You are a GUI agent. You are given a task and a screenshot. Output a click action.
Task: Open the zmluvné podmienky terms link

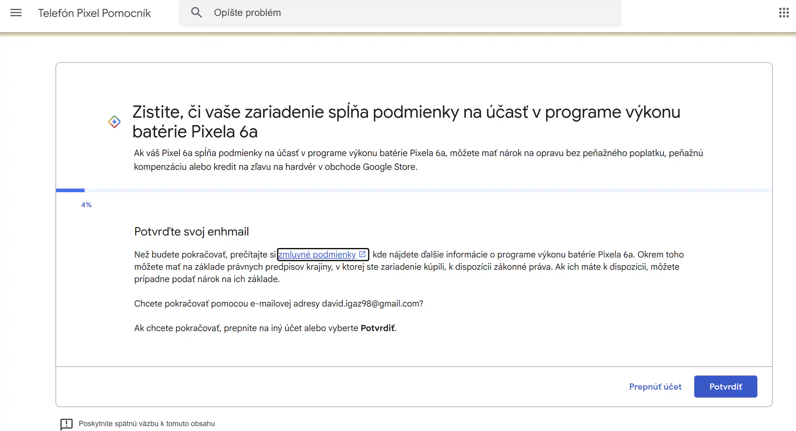(x=317, y=254)
